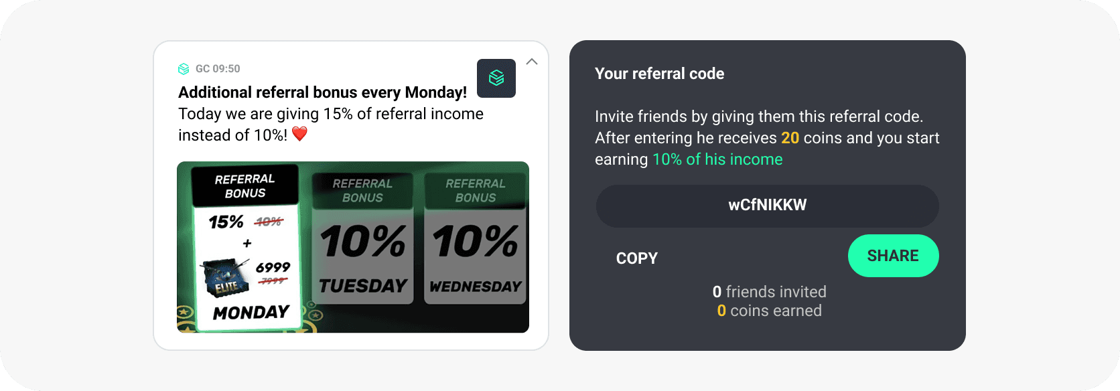
Task: Click the small GC logo above the notification title
Action: coord(183,68)
